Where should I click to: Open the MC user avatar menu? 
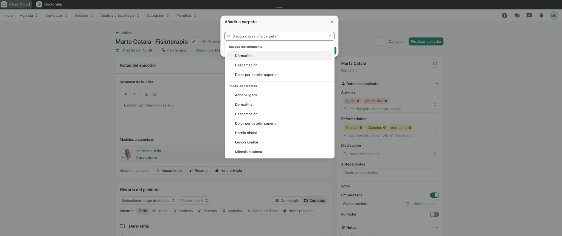pos(554,16)
